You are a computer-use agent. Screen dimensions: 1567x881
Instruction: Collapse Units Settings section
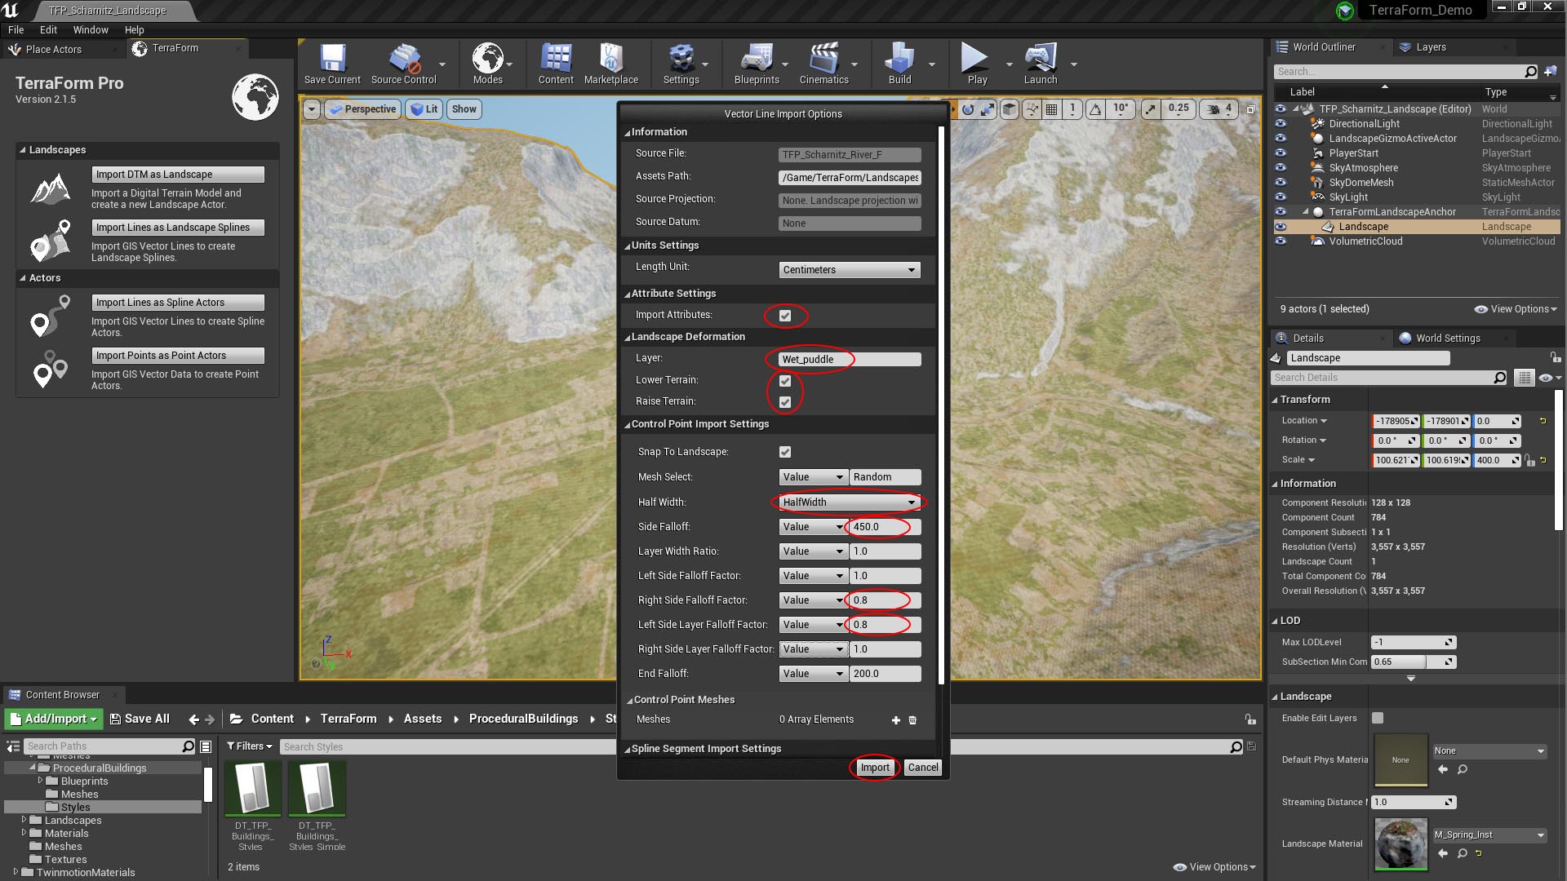coord(628,246)
